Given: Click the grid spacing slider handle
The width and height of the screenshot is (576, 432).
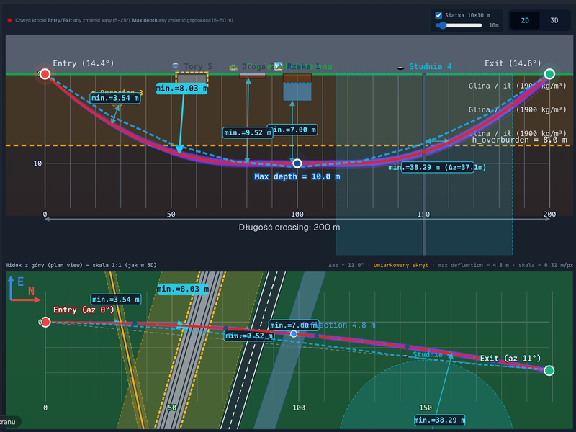Looking at the screenshot, I should [x=443, y=25].
